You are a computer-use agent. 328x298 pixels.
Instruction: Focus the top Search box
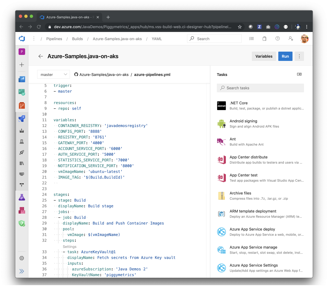coord(214,39)
